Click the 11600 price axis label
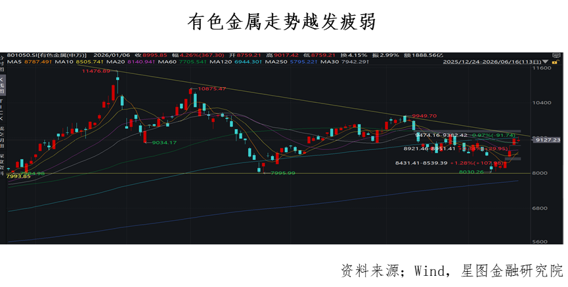The image size is (568, 287). (x=542, y=68)
